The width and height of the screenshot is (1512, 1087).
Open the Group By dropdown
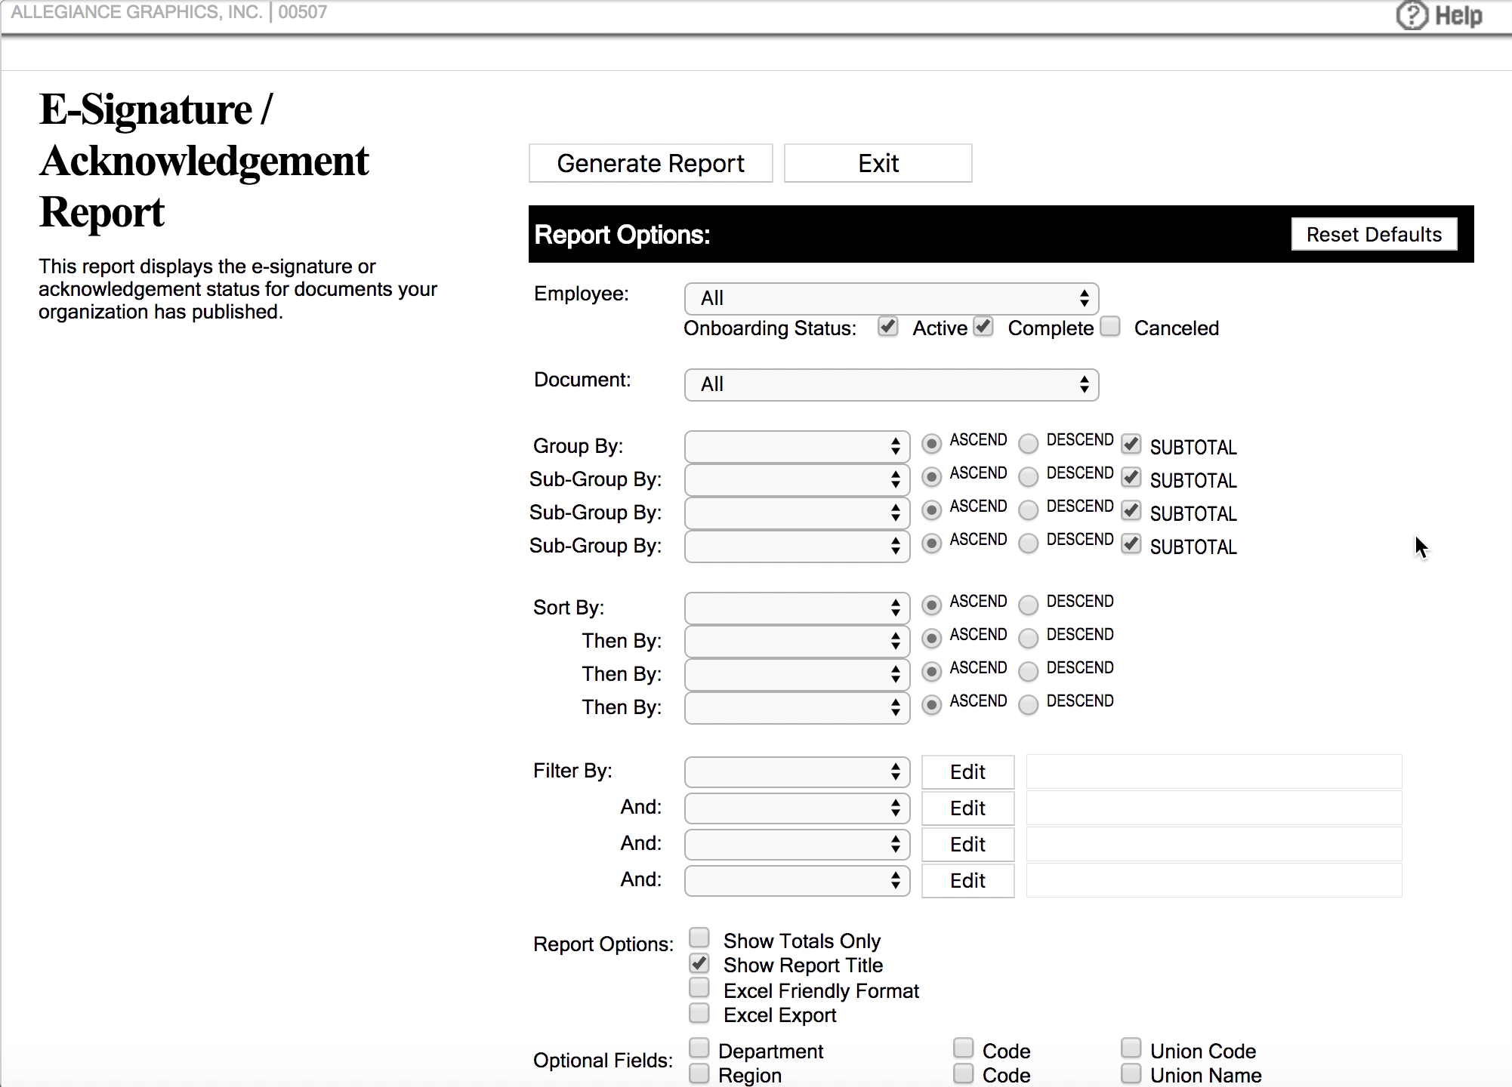point(796,446)
